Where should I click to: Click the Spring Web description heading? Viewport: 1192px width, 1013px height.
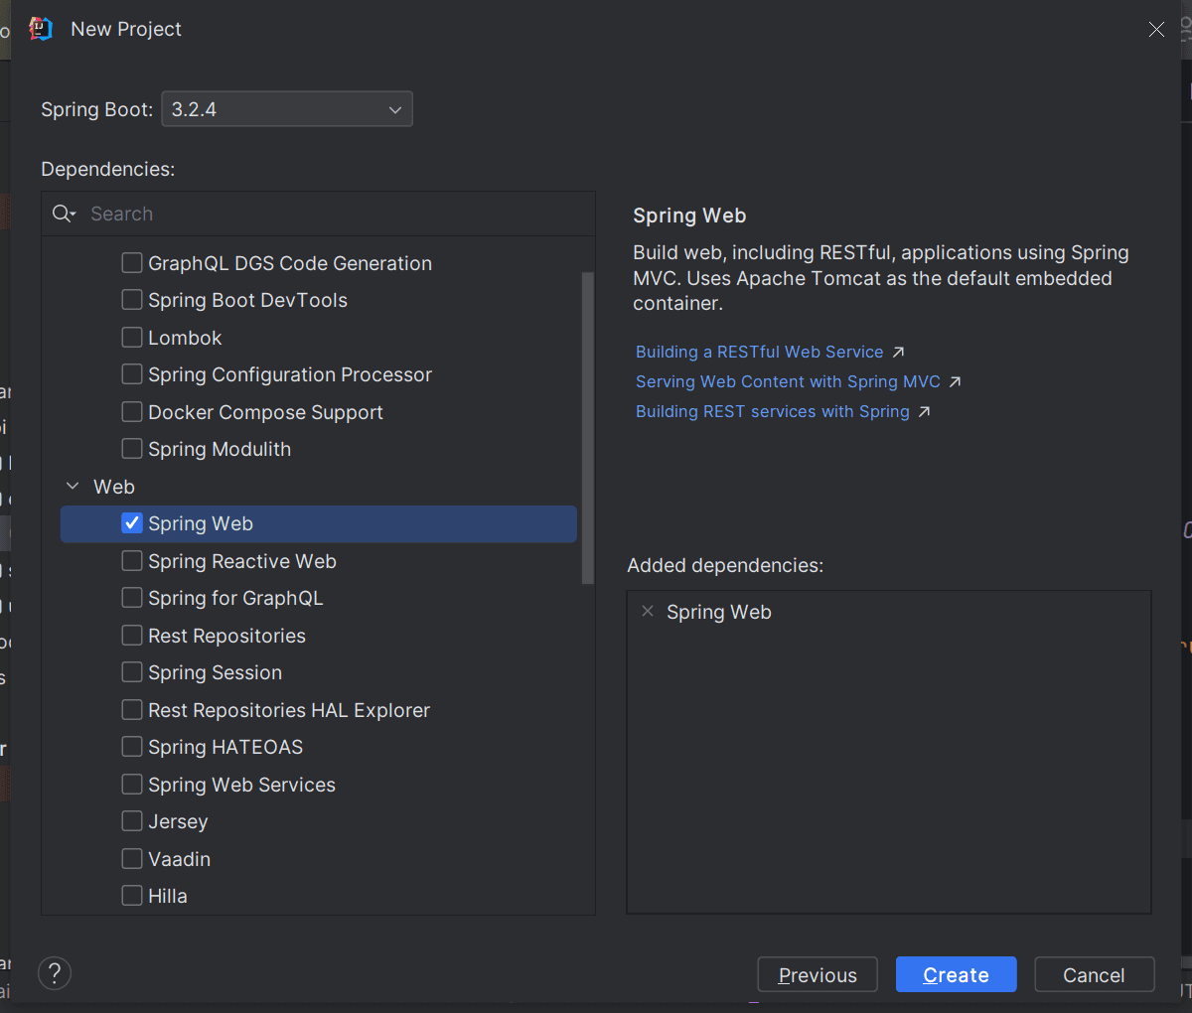(x=689, y=216)
